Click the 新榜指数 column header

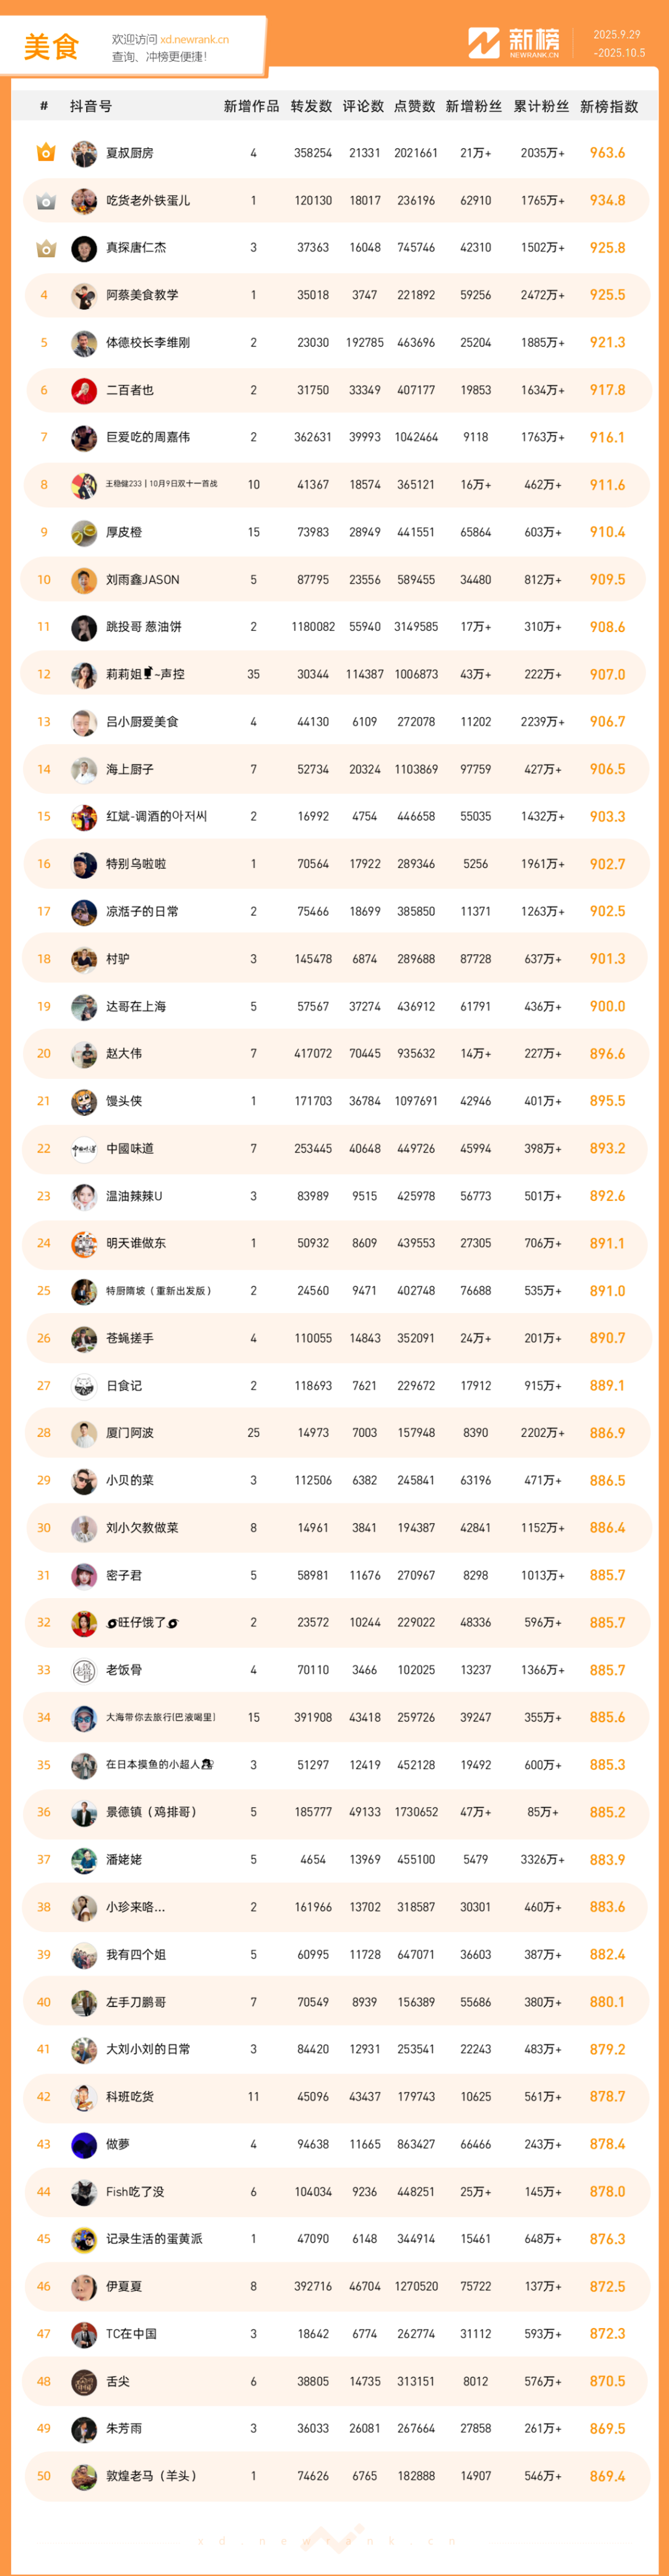point(608,106)
